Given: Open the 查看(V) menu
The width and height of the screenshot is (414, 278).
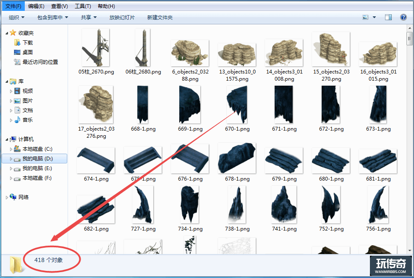Looking at the screenshot, I should (59, 6).
